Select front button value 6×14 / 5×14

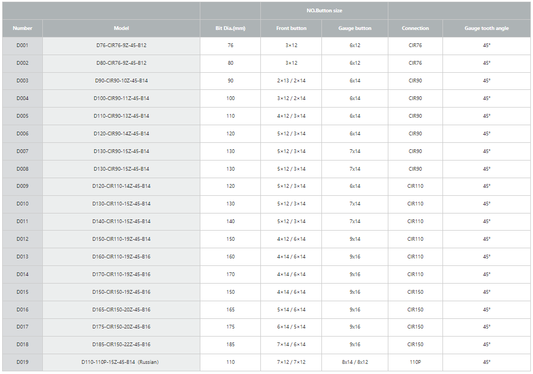pos(291,327)
